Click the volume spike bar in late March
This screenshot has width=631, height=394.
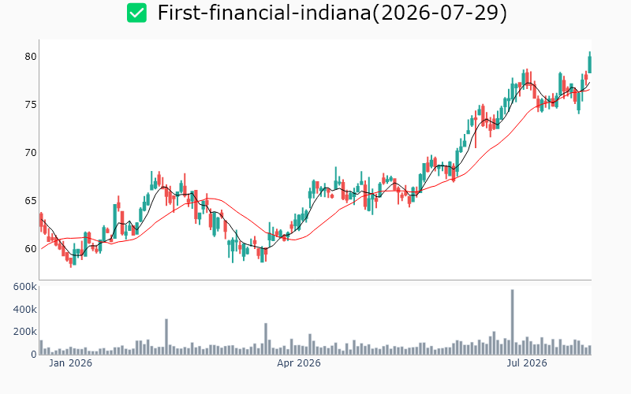point(266,339)
